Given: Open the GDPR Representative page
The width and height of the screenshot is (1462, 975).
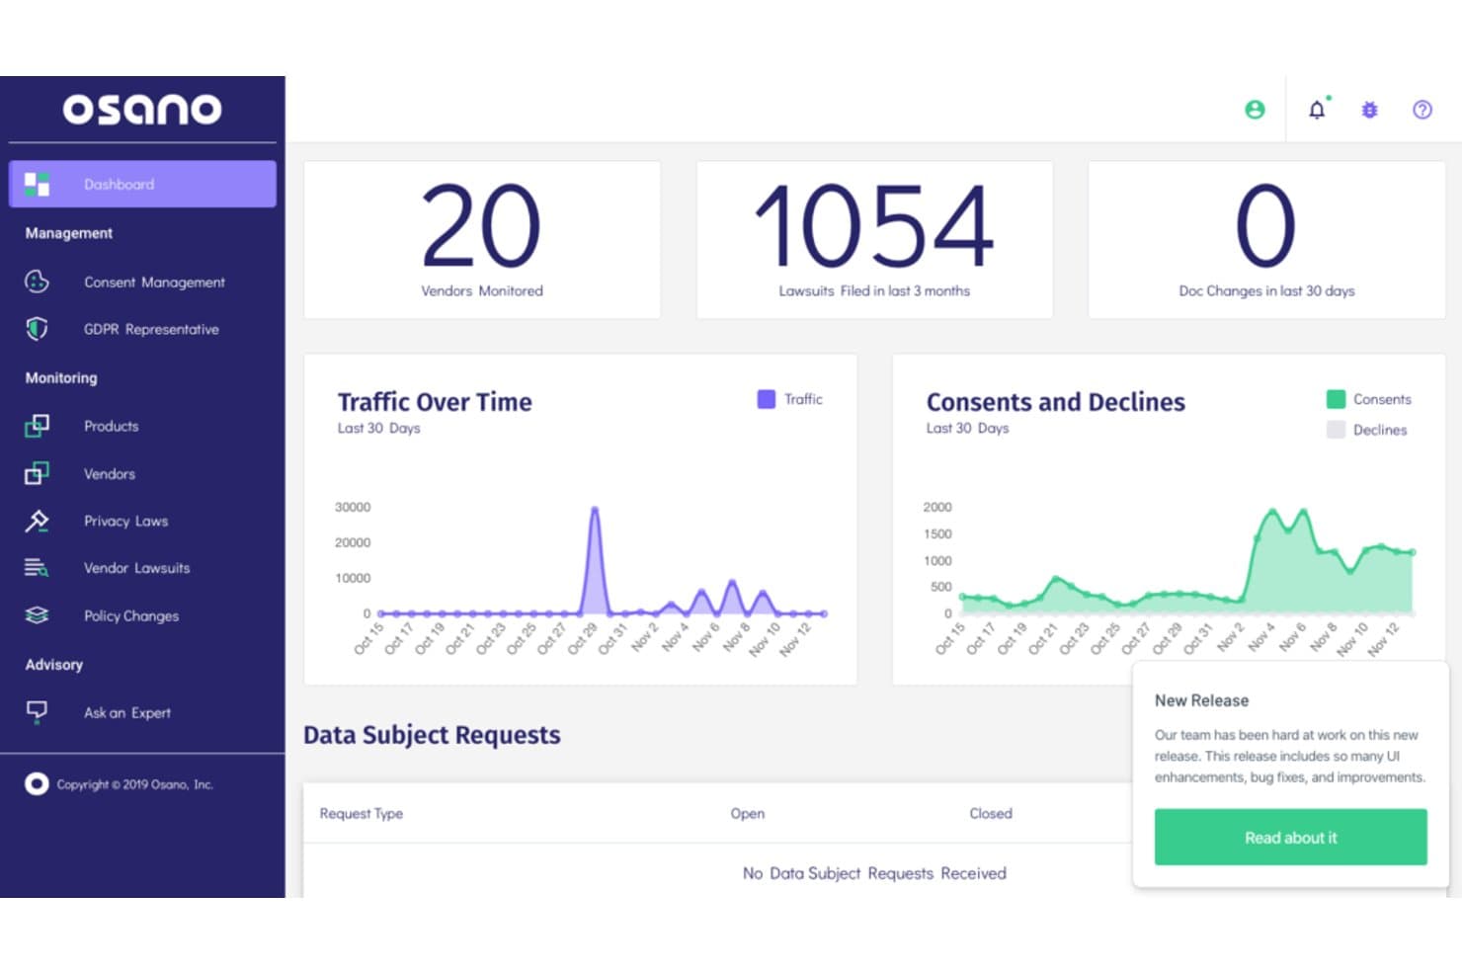Looking at the screenshot, I should (151, 329).
